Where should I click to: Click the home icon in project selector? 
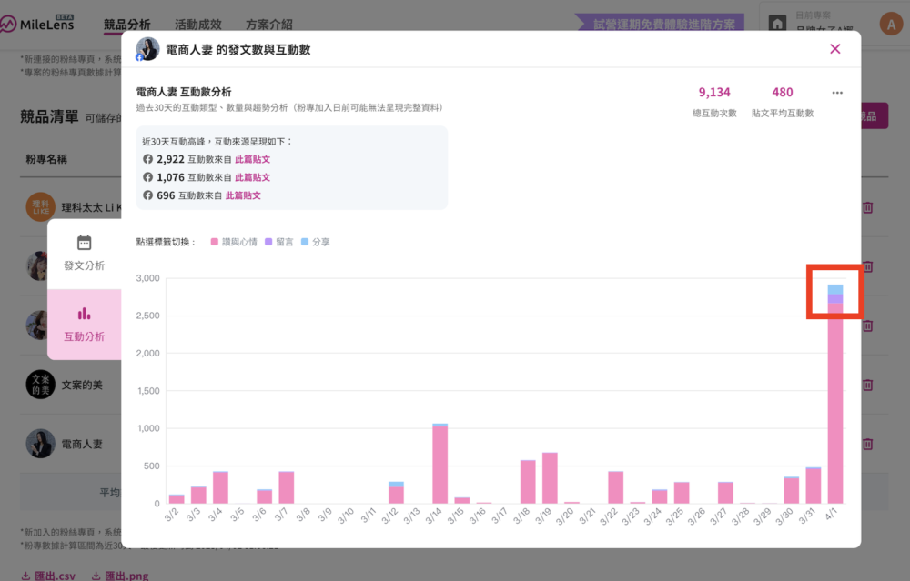[778, 25]
